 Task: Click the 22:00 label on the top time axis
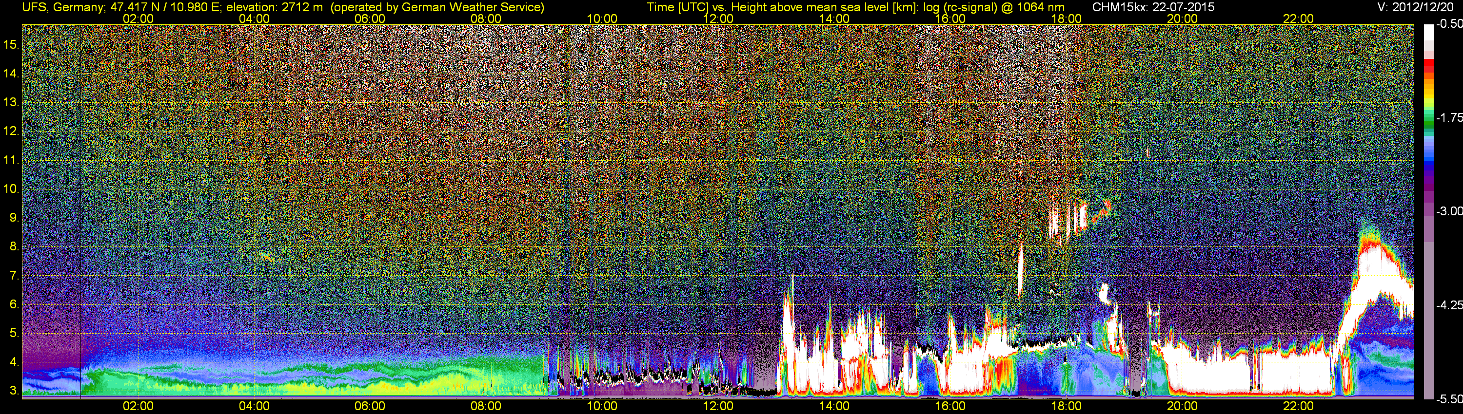pyautogui.click(x=1298, y=19)
